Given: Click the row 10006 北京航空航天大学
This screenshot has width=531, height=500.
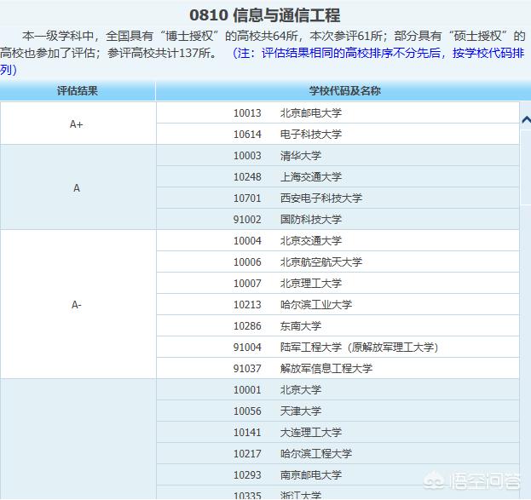Looking at the screenshot, I should 338,262.
